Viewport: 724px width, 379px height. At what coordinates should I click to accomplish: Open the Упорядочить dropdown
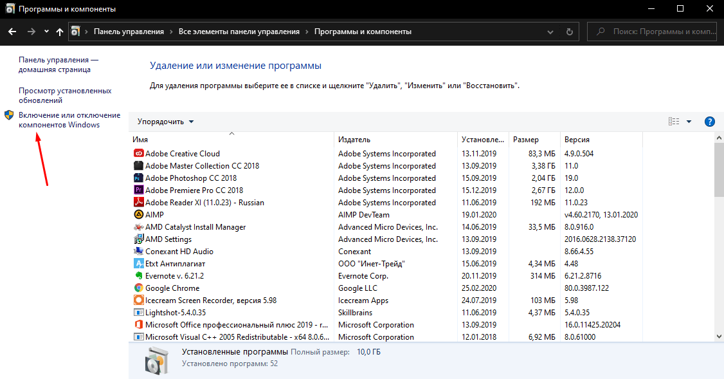(165, 122)
